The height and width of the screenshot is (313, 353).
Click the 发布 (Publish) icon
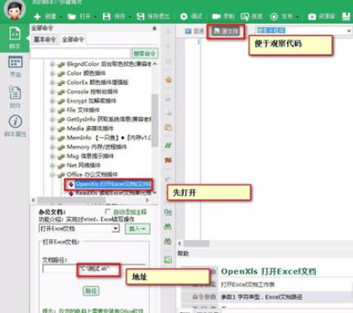274,17
